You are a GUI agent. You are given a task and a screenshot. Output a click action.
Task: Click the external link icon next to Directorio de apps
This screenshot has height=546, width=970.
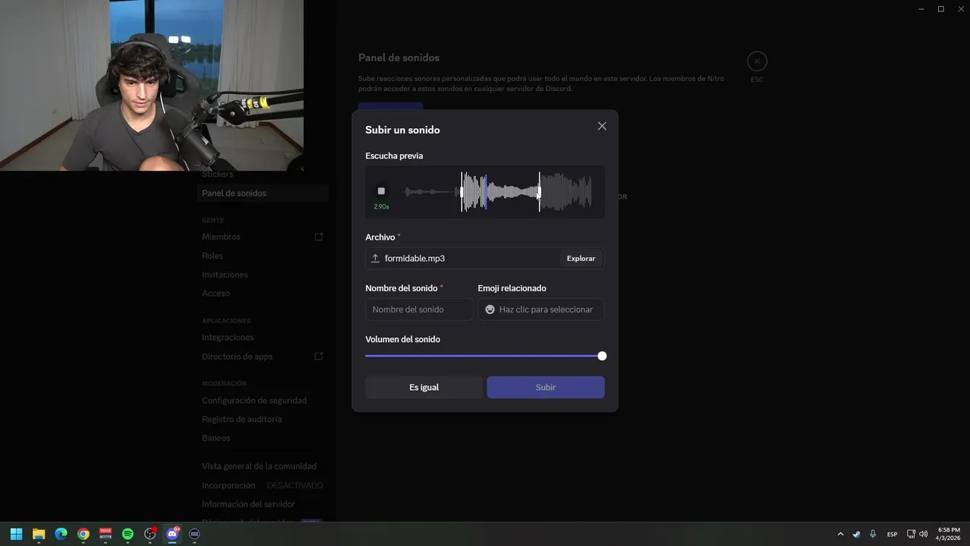[319, 356]
